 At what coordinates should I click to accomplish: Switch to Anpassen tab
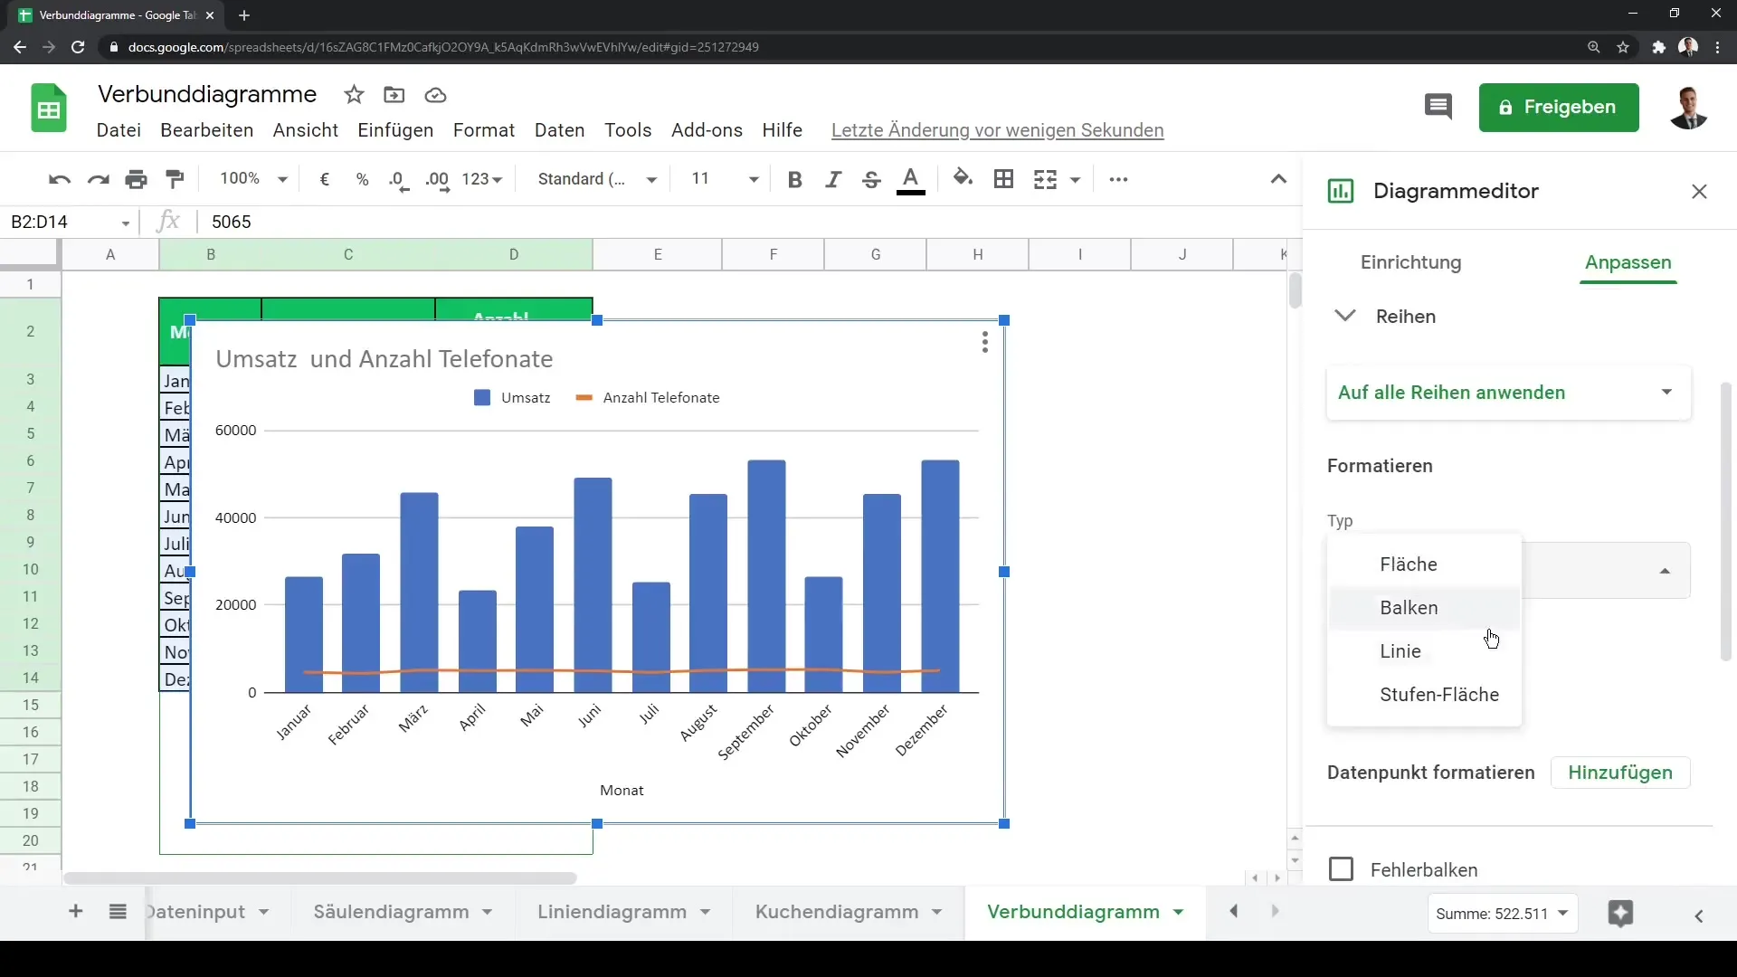(1628, 262)
